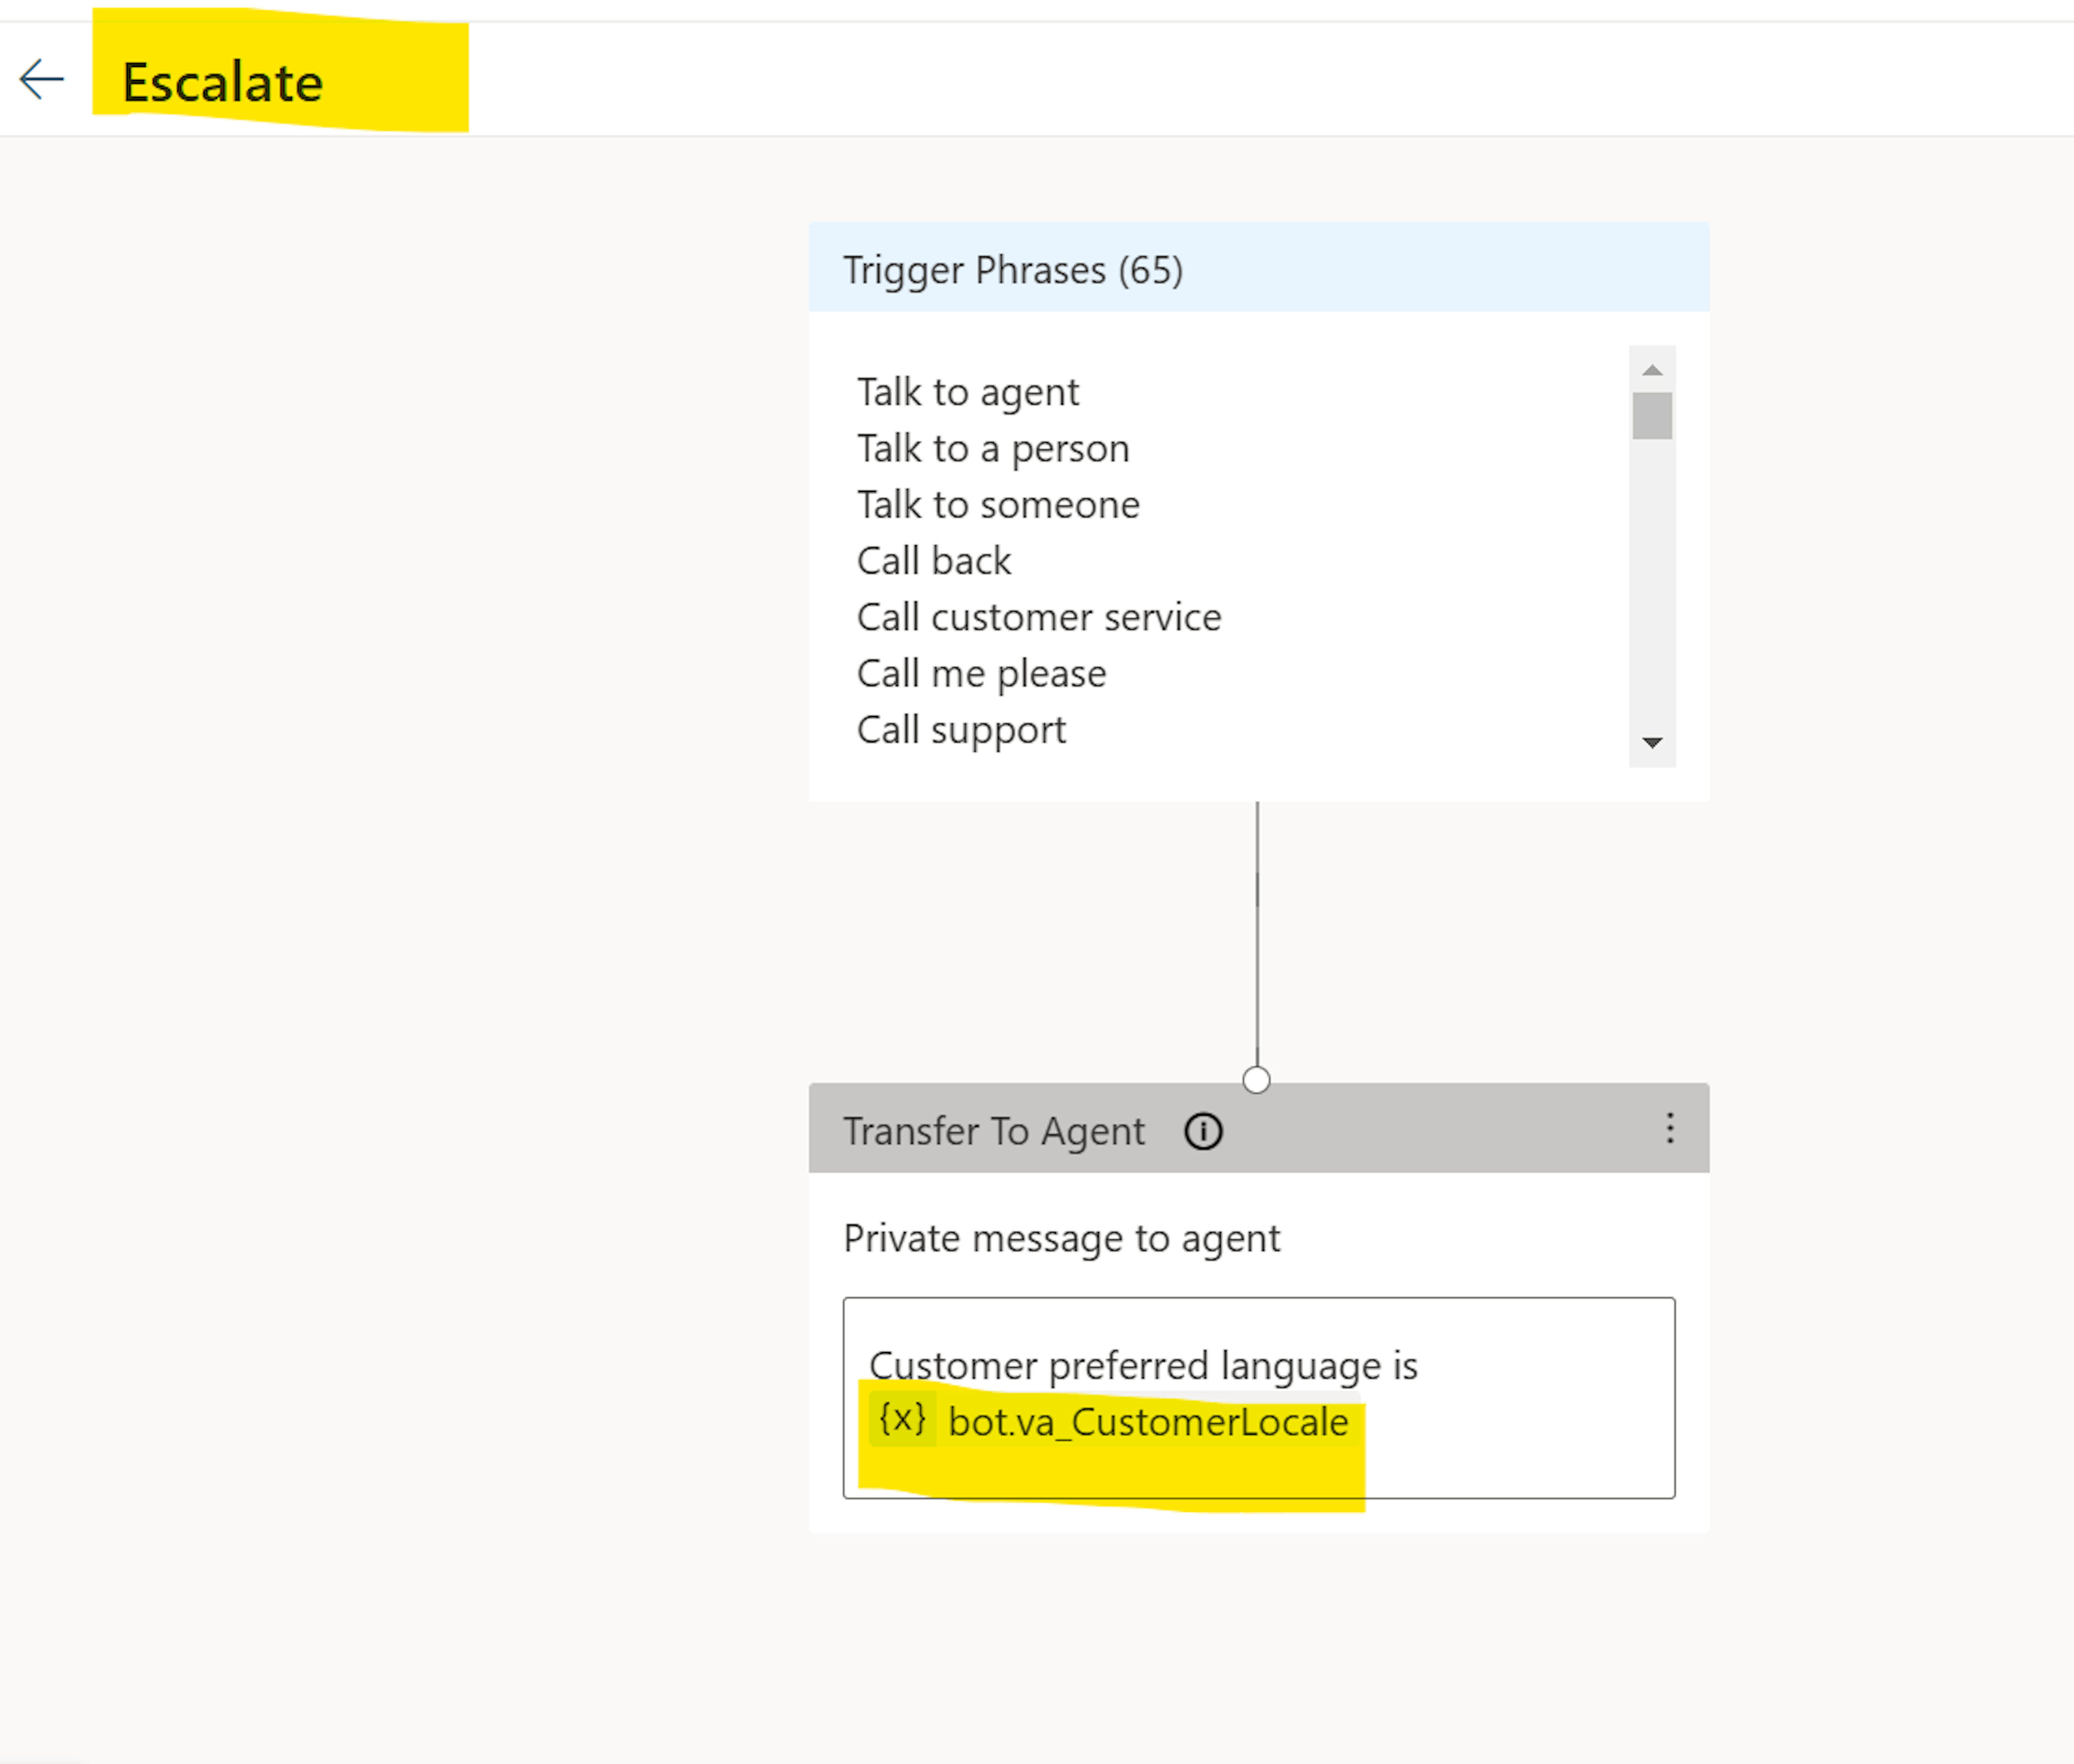Click the Escalate topic title
2074x1764 pixels.
[x=222, y=82]
